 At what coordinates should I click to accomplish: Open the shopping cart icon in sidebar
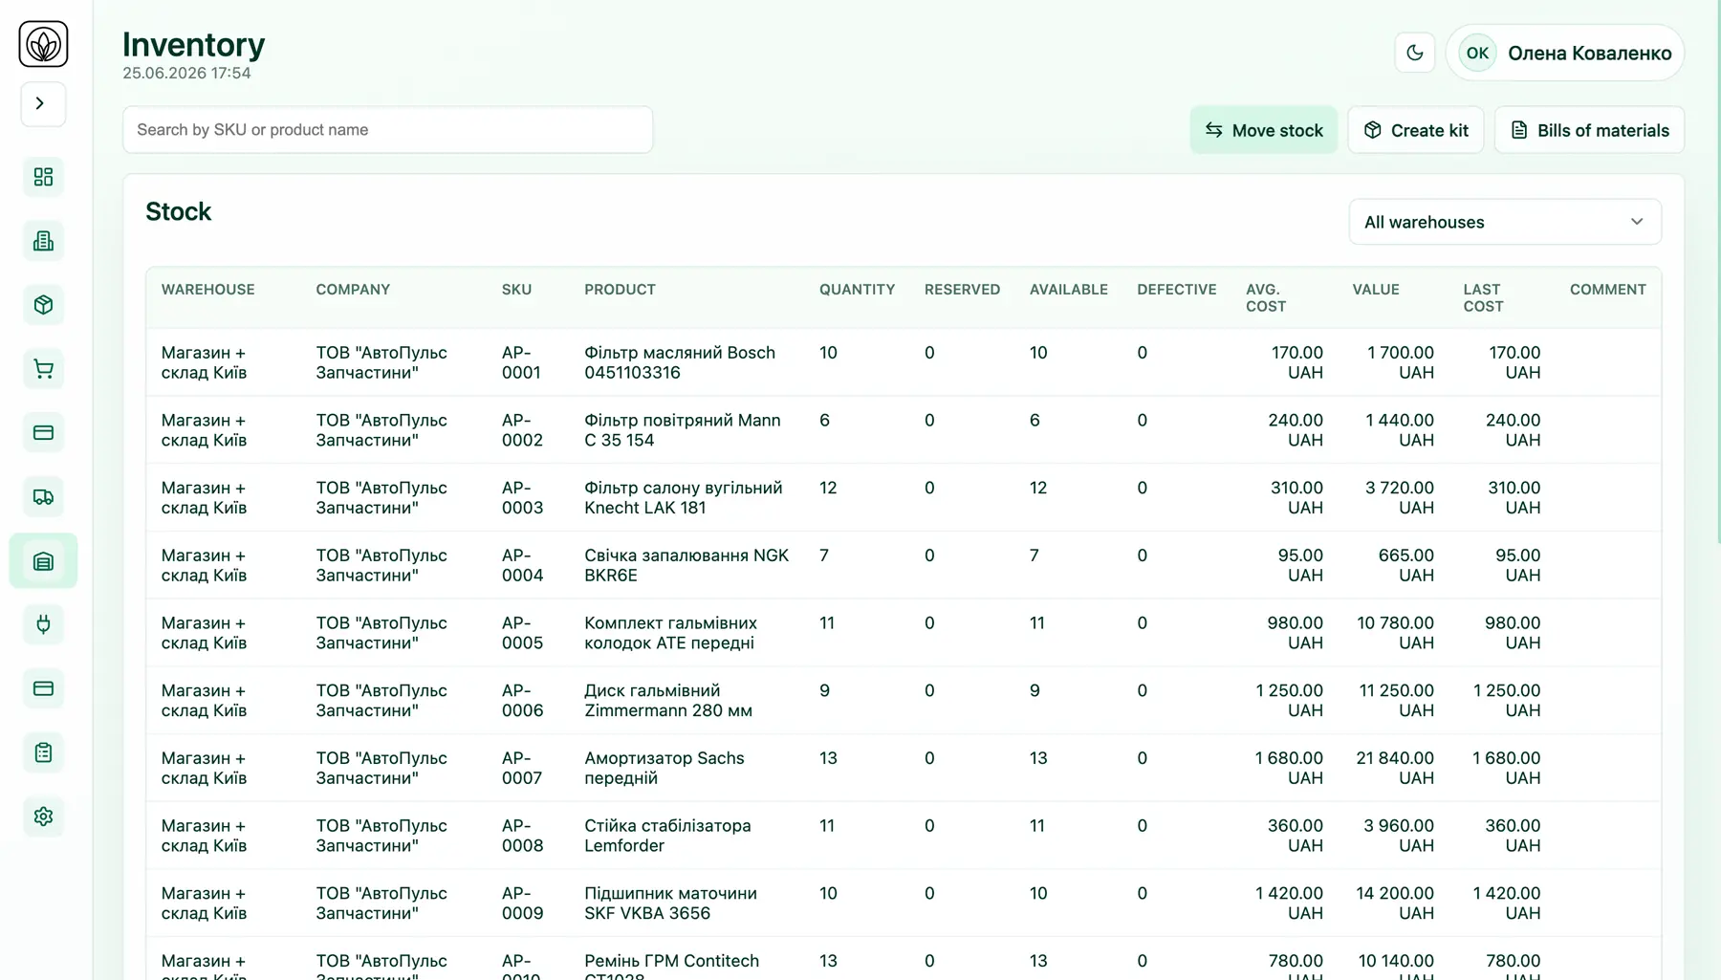click(43, 369)
